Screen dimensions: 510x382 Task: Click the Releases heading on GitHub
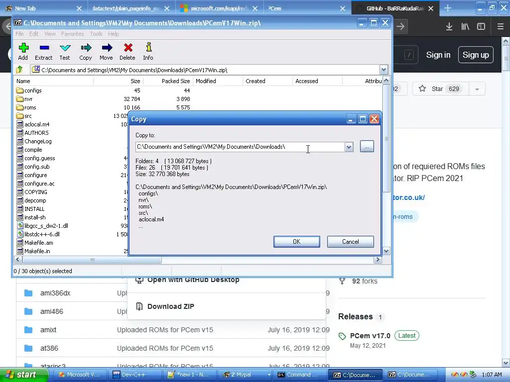(x=355, y=317)
